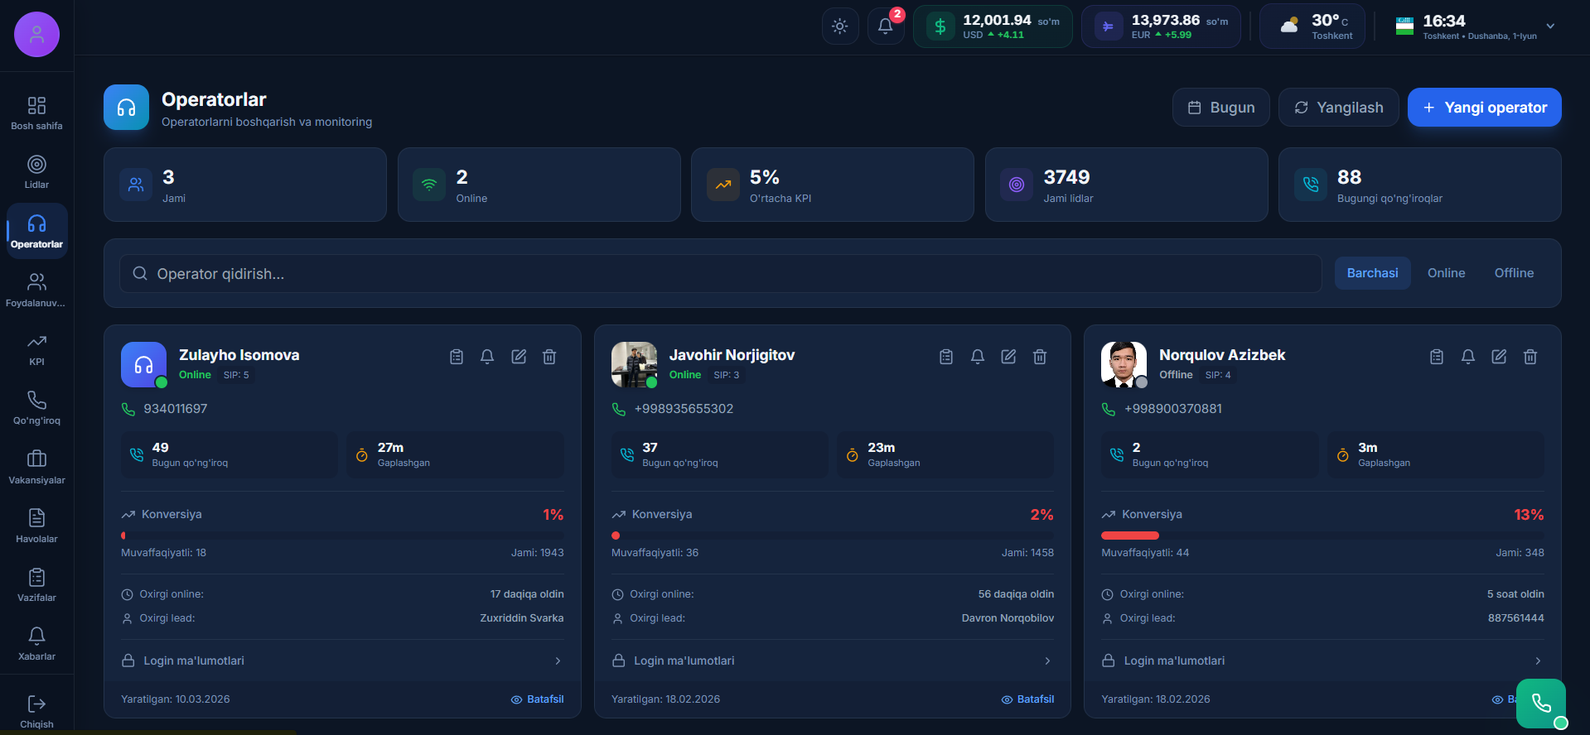Click the Yangilash refresh button
Screen dimensions: 1590x735
tap(1339, 108)
